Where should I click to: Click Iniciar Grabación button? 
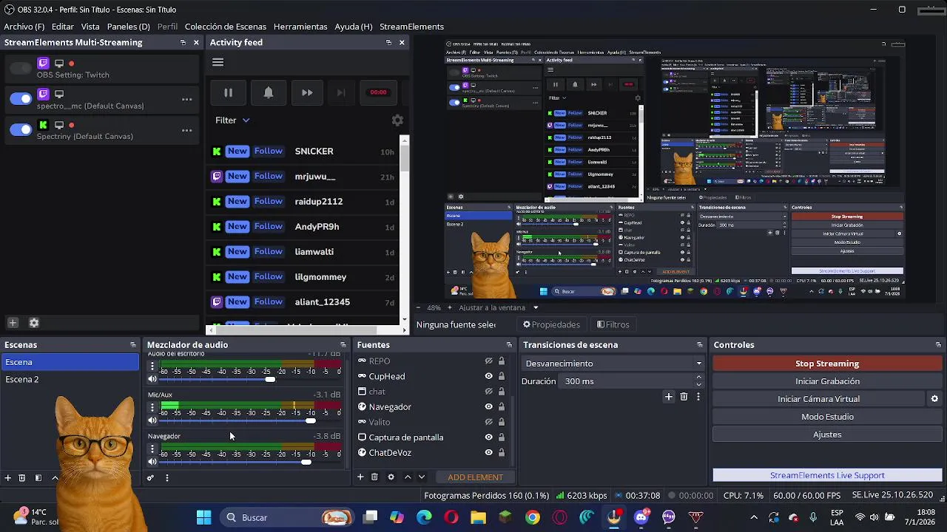[827, 381]
